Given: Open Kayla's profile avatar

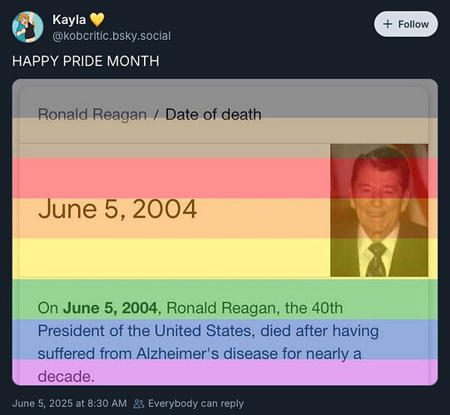Looking at the screenshot, I should pyautogui.click(x=27, y=27).
